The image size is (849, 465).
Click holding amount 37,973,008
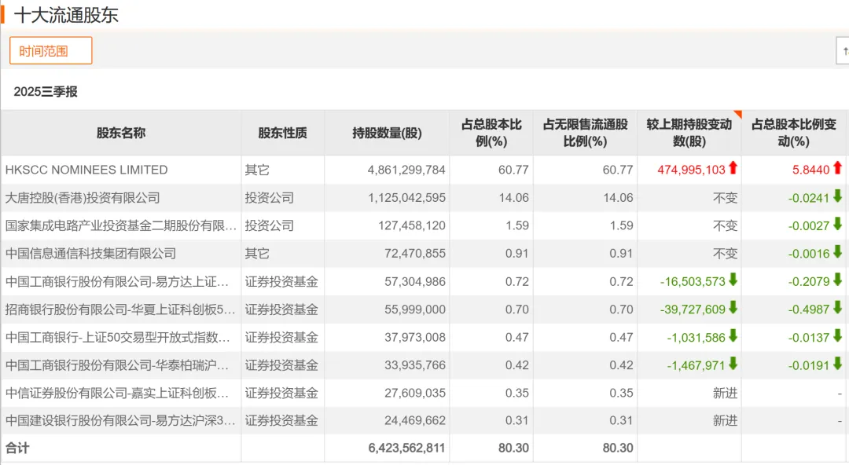coord(415,337)
